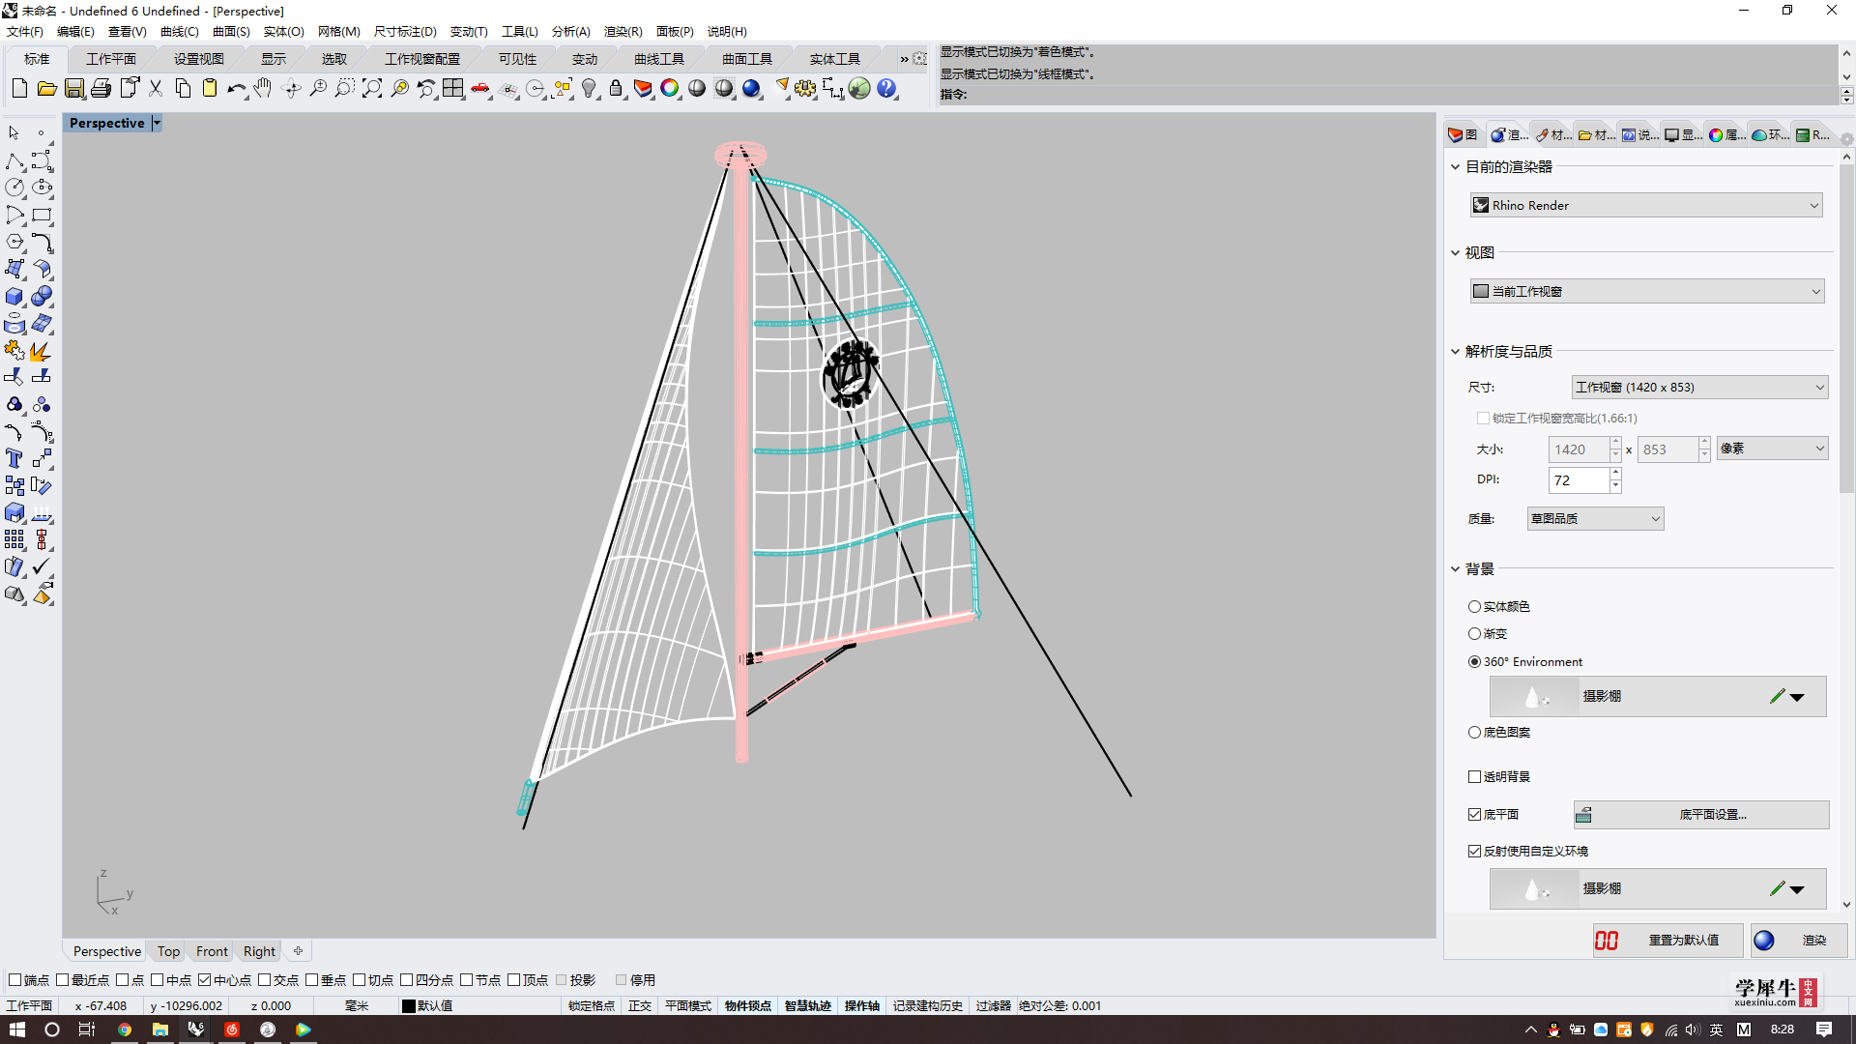Click the red car icon in toolbar
Viewport: 1856px width, 1044px height.
[480, 89]
